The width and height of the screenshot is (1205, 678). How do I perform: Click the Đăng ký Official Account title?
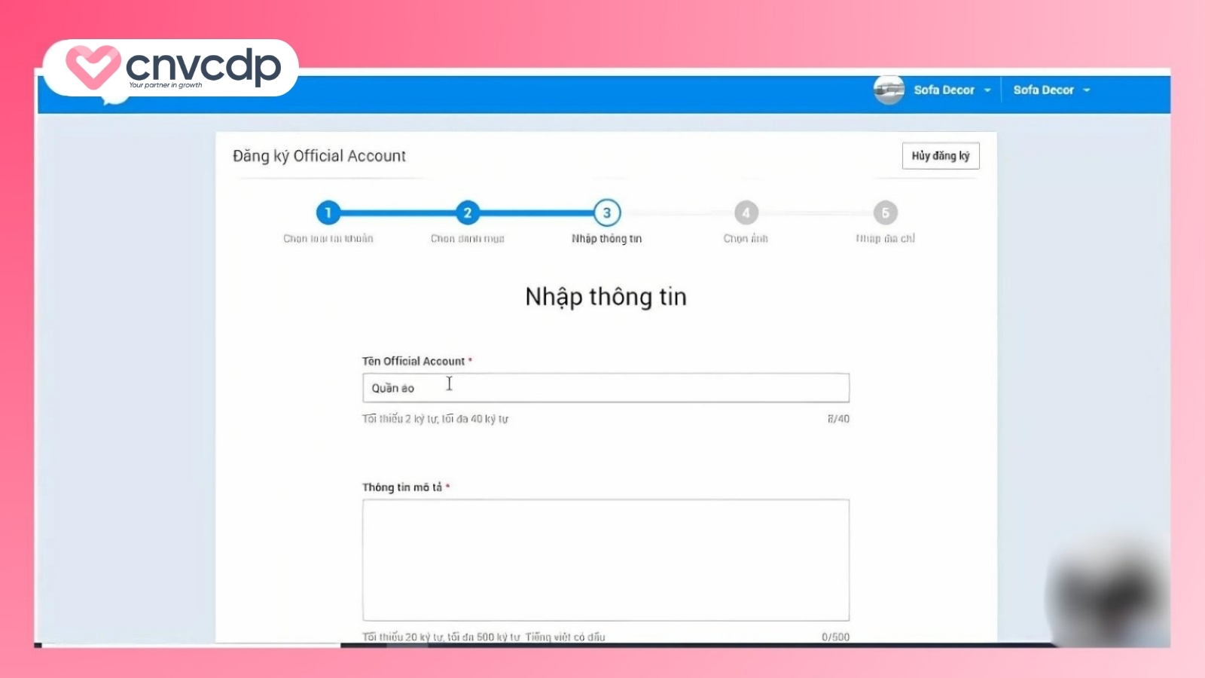click(x=319, y=156)
